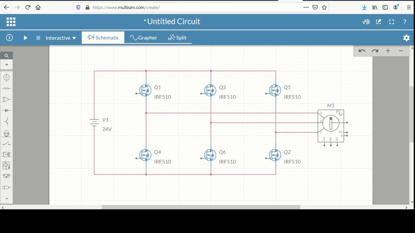Open the circuit info panel
Screen dimensions: 415x233
coord(9,38)
